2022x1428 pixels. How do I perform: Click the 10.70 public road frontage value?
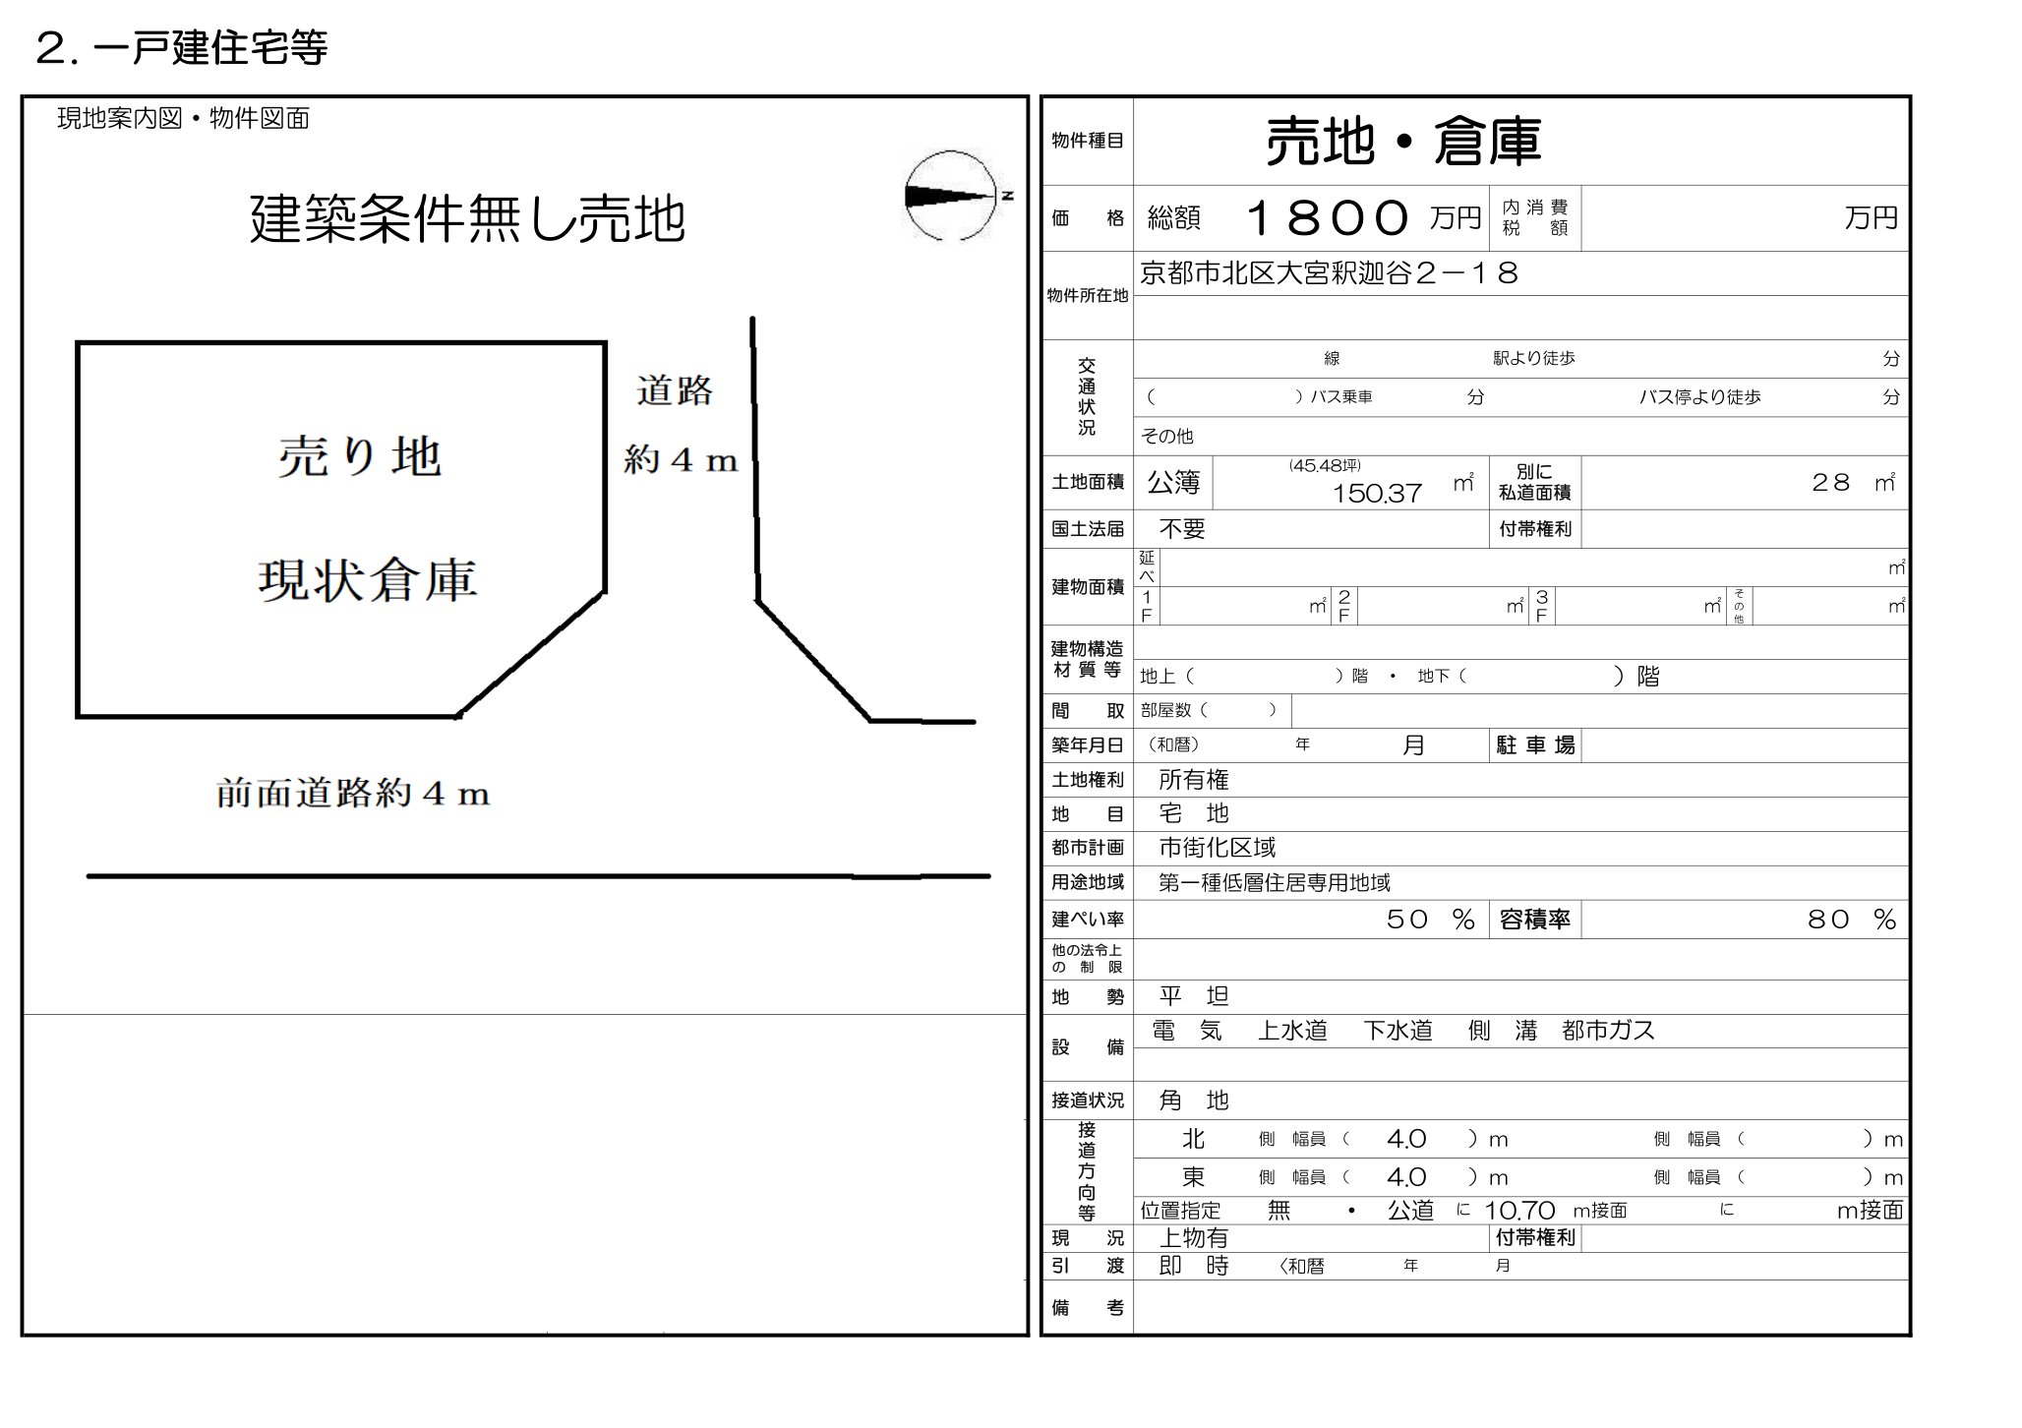(1519, 1211)
